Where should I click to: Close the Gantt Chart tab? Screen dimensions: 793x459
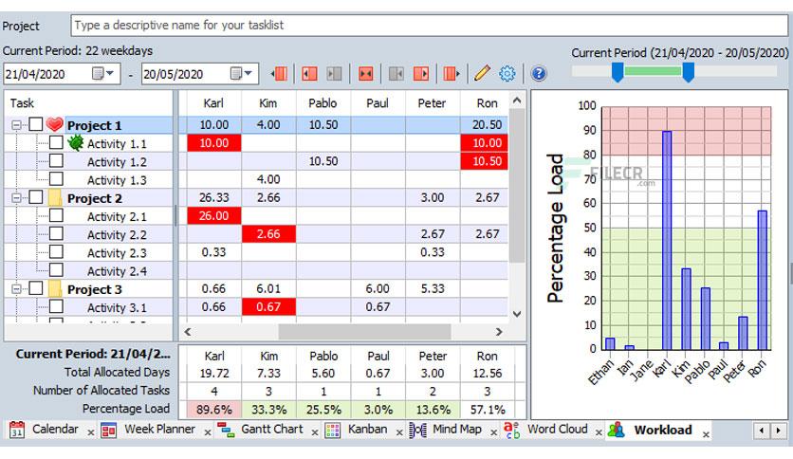315,432
